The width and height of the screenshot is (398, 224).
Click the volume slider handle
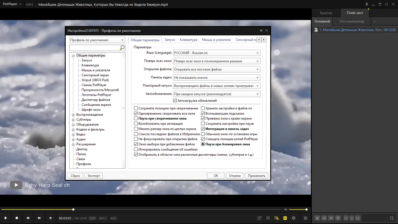307,209
